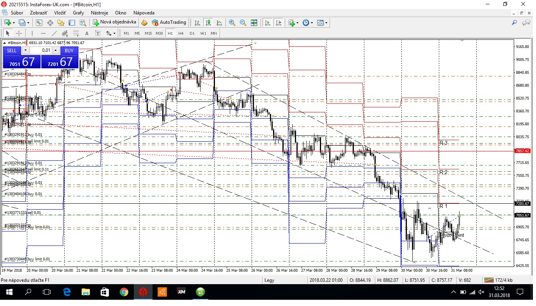
Task: Open the Súbor menu
Action: pos(17,13)
